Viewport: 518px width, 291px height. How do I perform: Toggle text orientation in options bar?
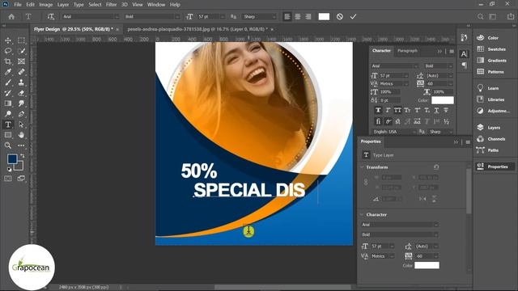point(50,16)
